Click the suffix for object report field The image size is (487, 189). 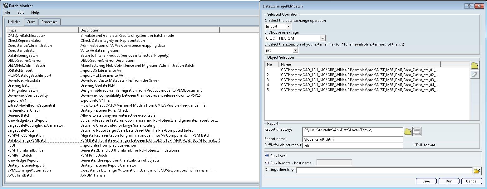(x=352, y=145)
